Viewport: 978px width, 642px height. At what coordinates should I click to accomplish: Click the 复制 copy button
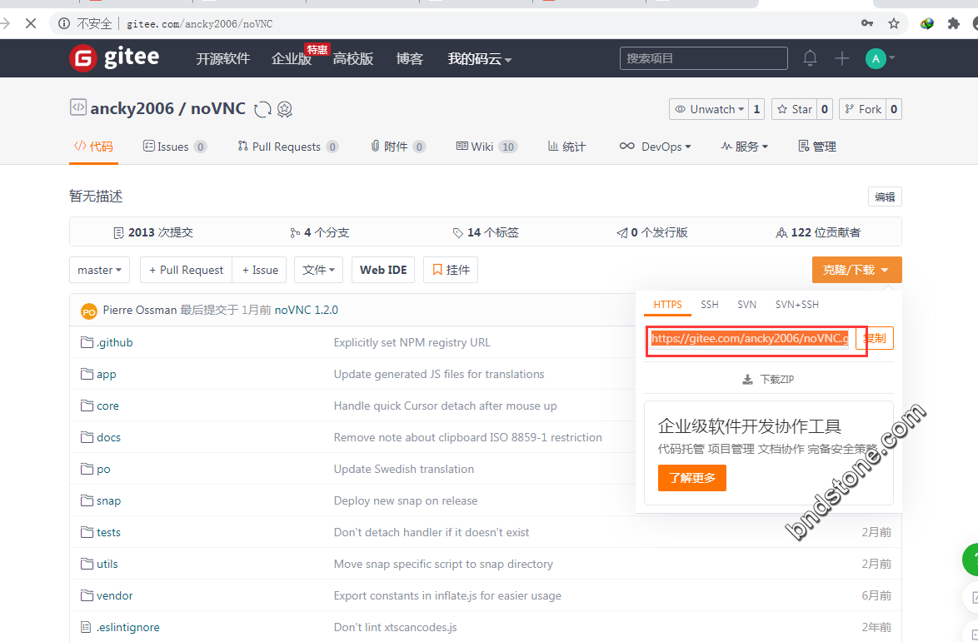pos(875,338)
